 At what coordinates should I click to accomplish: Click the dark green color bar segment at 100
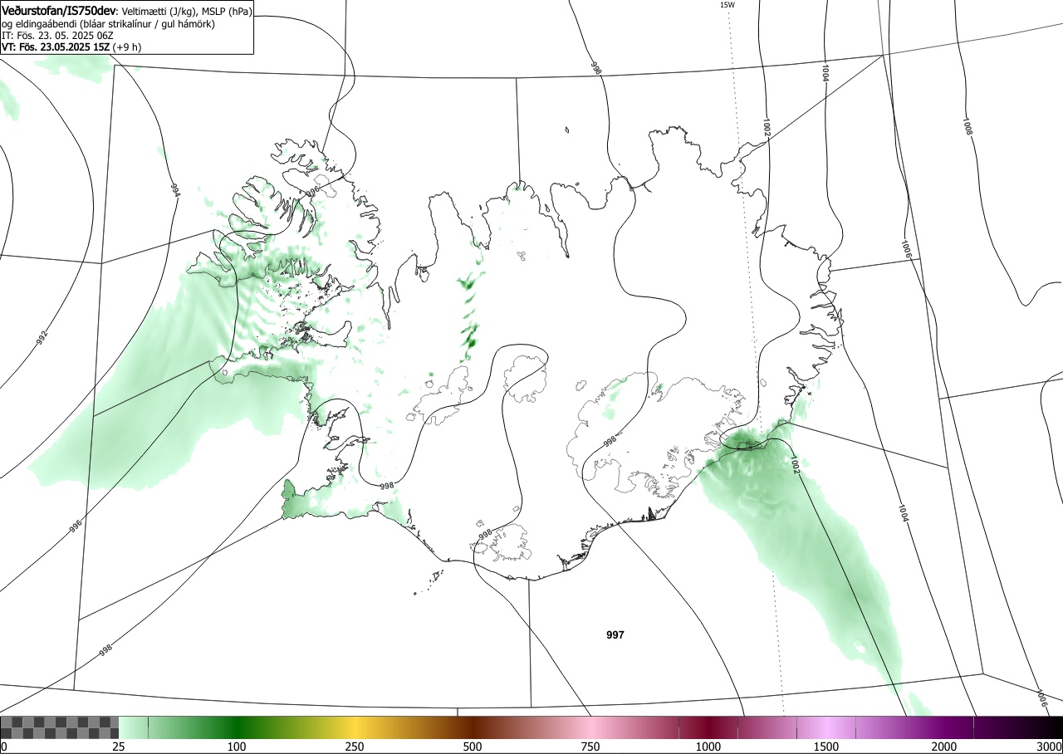pos(237,727)
